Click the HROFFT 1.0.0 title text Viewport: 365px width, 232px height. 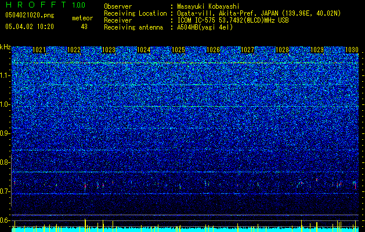[x=45, y=5]
